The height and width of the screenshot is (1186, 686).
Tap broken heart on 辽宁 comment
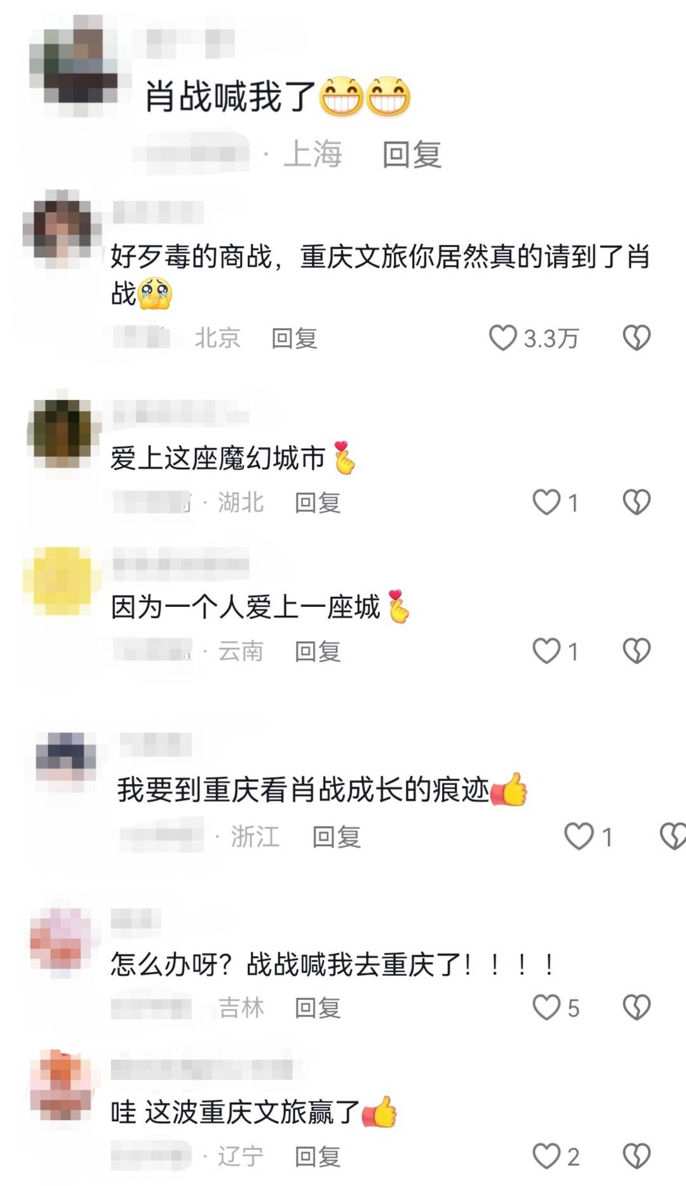pos(636,1156)
